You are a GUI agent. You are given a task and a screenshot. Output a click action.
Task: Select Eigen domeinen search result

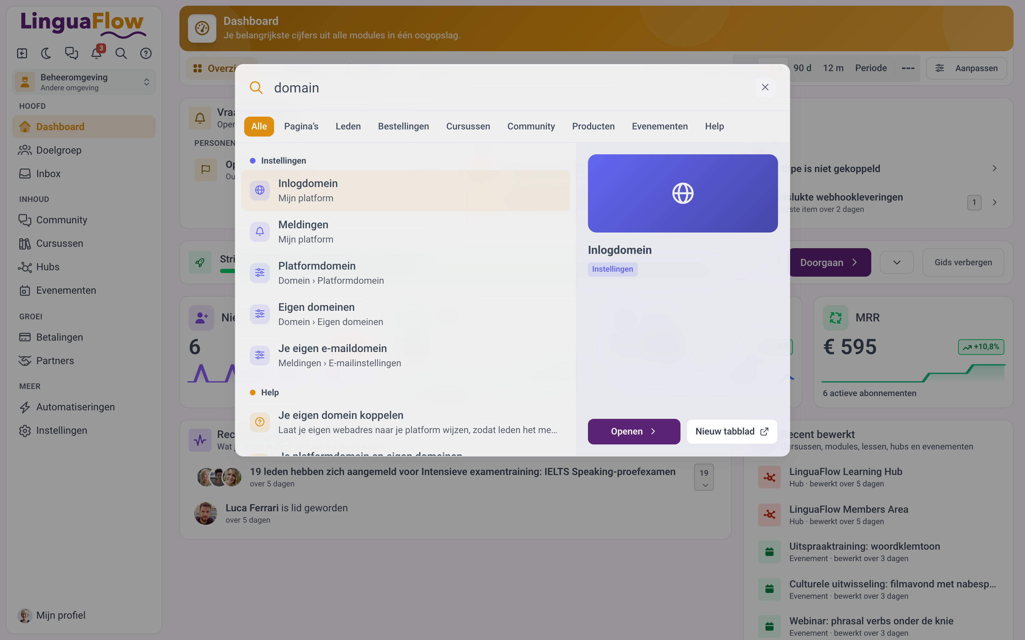(405, 315)
